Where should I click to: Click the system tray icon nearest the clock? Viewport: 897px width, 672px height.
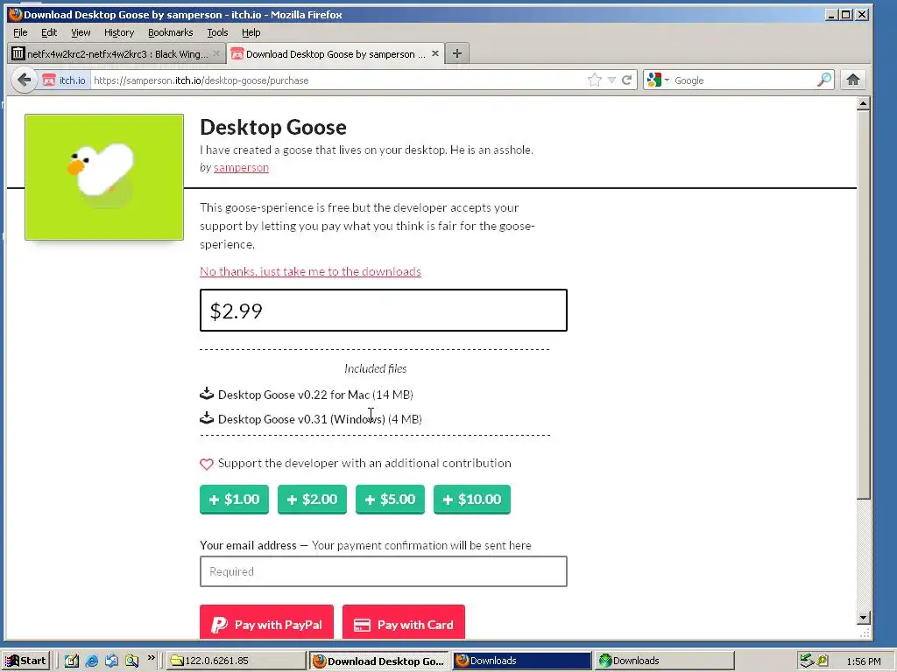[x=823, y=661]
